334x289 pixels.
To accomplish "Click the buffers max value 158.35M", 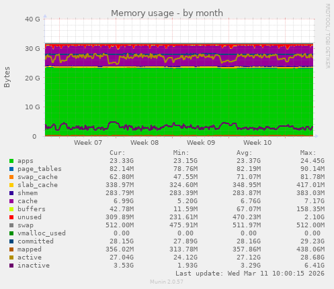I will pyautogui.click(x=310, y=209).
